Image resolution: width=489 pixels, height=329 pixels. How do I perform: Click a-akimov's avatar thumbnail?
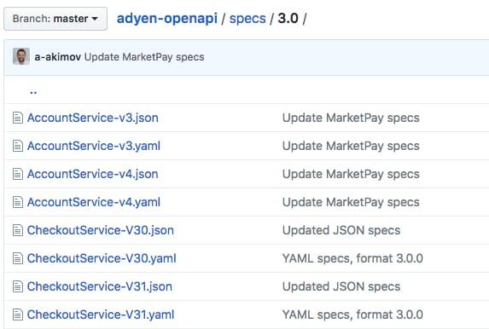(21, 56)
